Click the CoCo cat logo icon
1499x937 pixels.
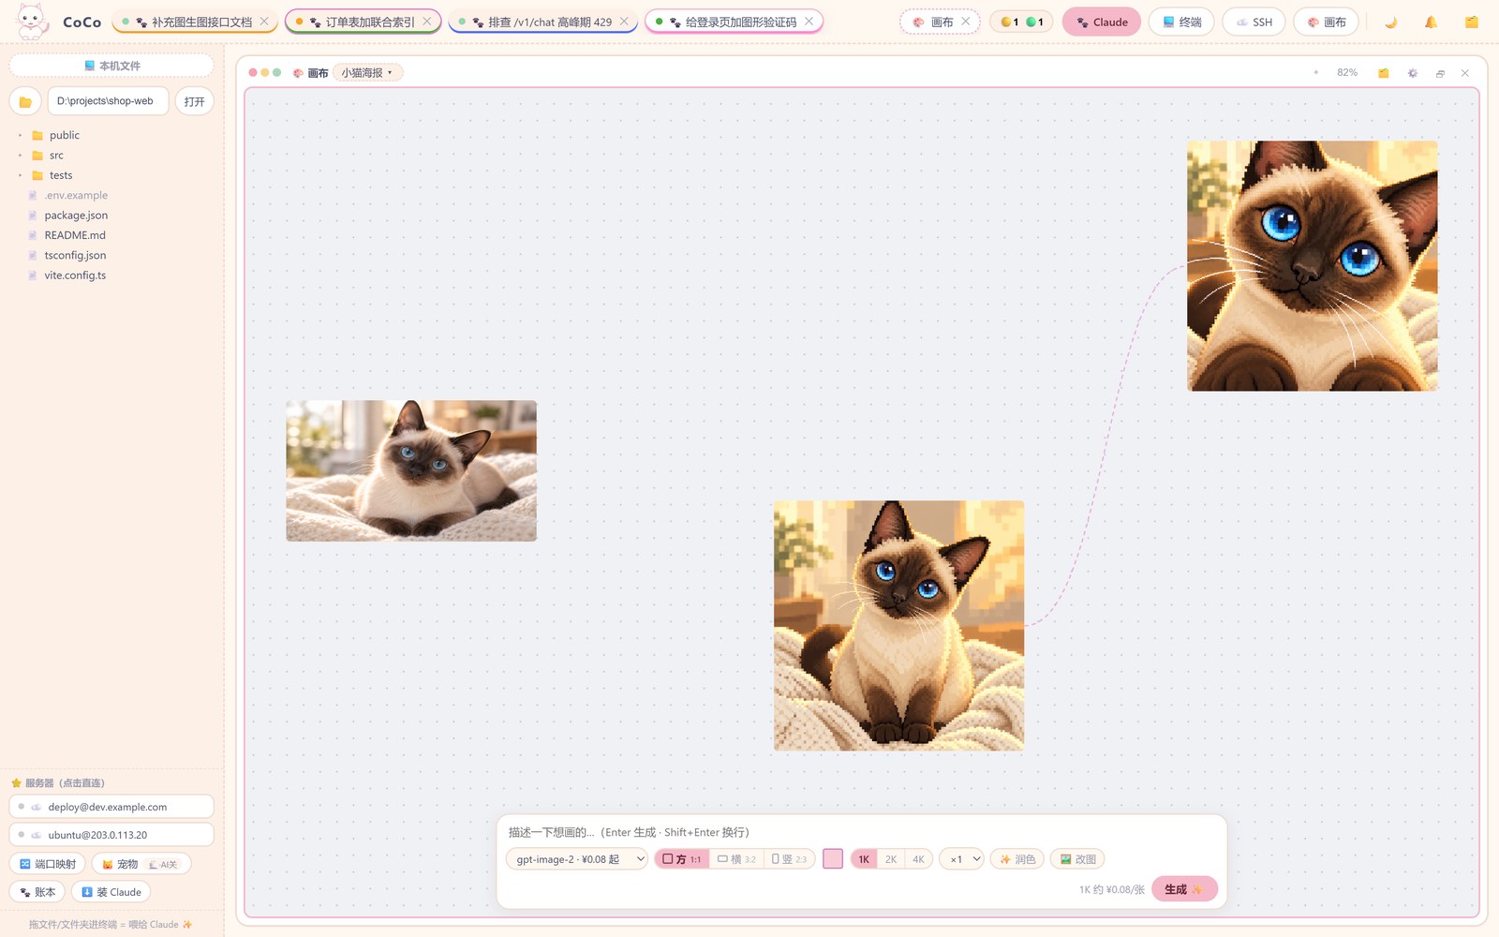click(x=32, y=22)
